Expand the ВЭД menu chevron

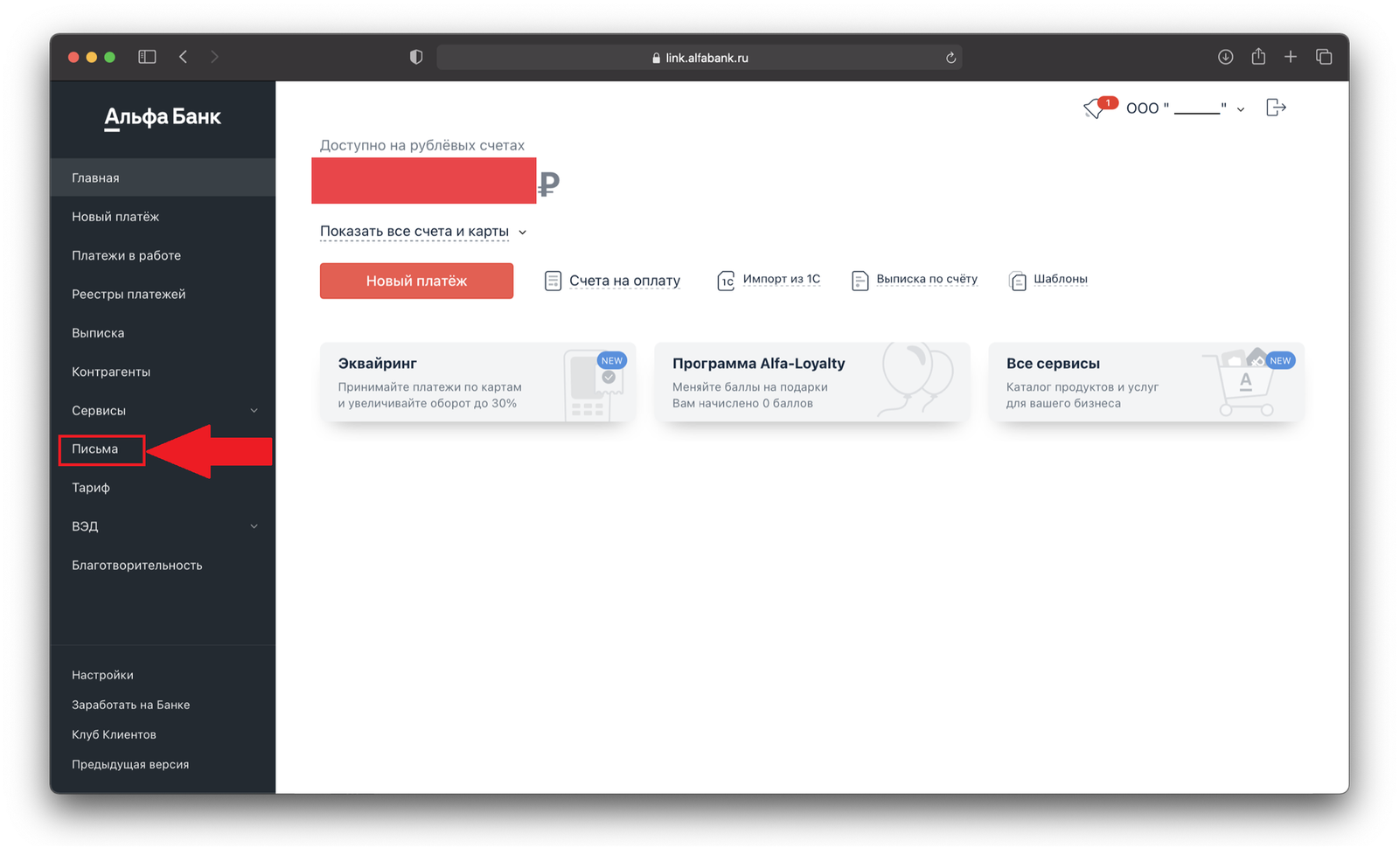click(254, 526)
